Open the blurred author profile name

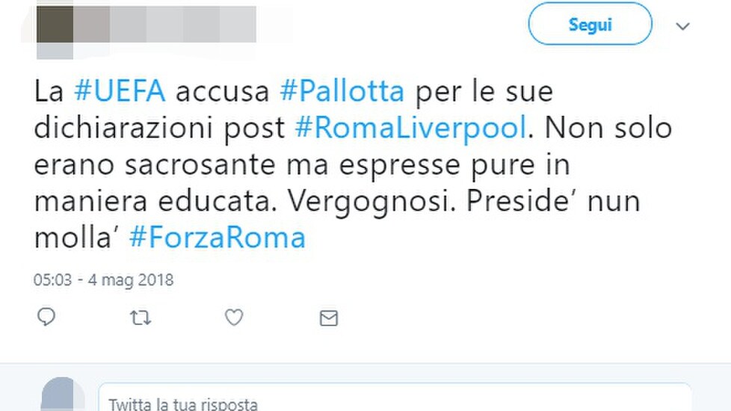point(164,24)
